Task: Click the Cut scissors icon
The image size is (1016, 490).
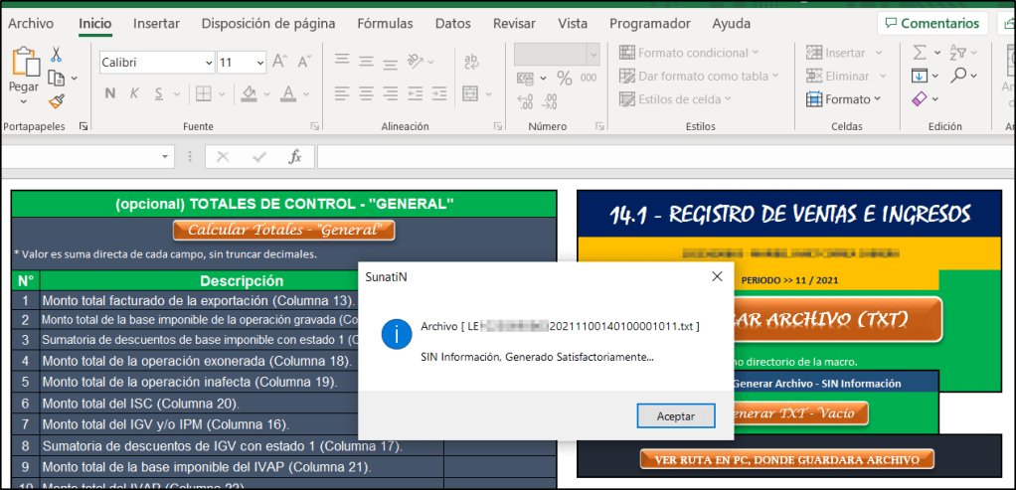Action: (x=56, y=55)
